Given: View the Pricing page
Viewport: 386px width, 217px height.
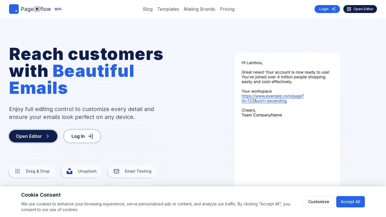Looking at the screenshot, I should click(x=227, y=9).
